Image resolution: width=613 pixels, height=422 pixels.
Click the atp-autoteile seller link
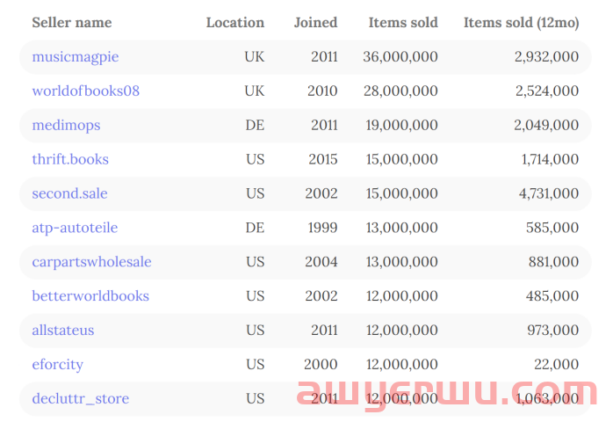[75, 228]
